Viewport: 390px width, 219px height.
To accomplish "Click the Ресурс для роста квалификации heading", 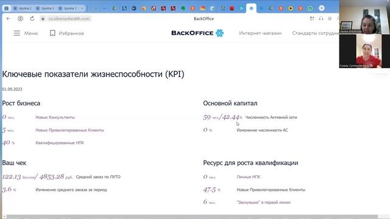I will point(250,162).
